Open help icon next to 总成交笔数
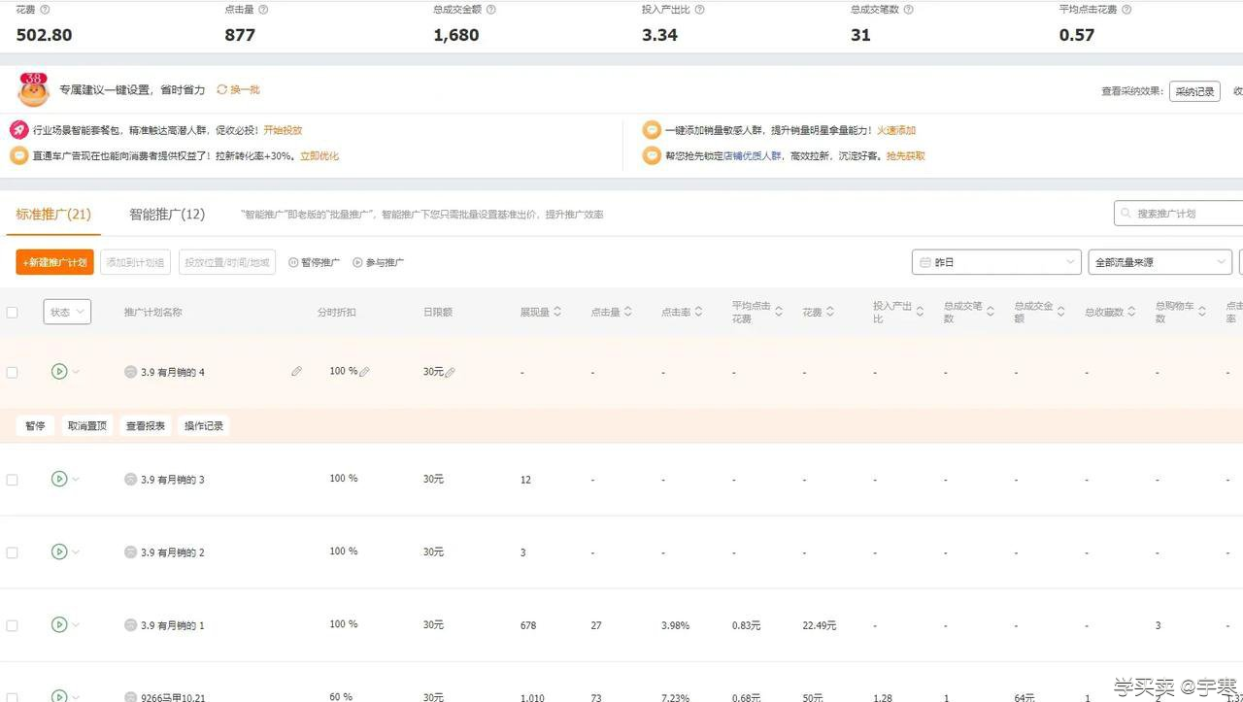 pos(908,10)
